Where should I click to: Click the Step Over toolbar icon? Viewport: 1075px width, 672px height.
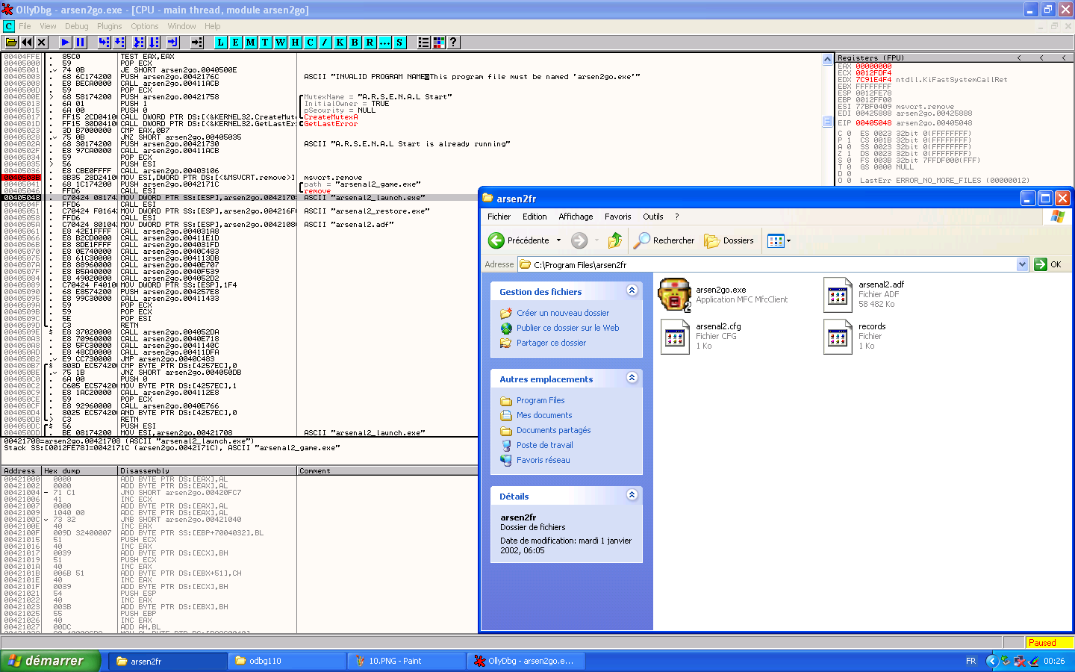(119, 43)
